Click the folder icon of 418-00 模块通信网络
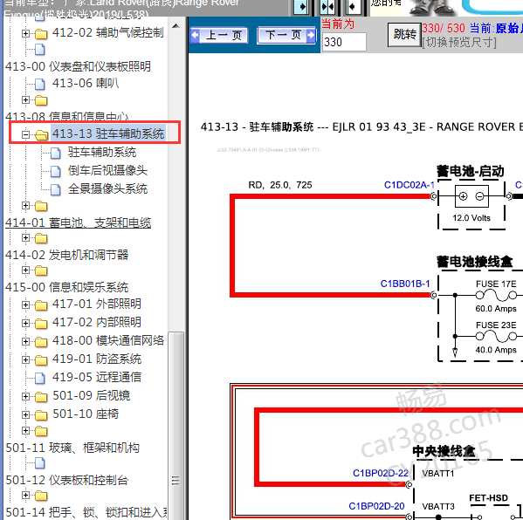The width and height of the screenshot is (523, 520). 41,342
